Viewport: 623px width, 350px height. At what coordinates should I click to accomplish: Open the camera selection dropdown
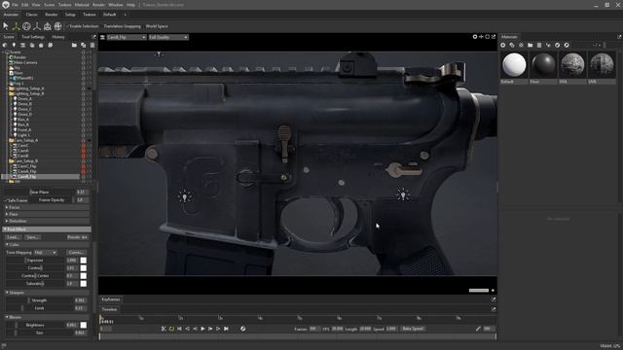tap(127, 37)
